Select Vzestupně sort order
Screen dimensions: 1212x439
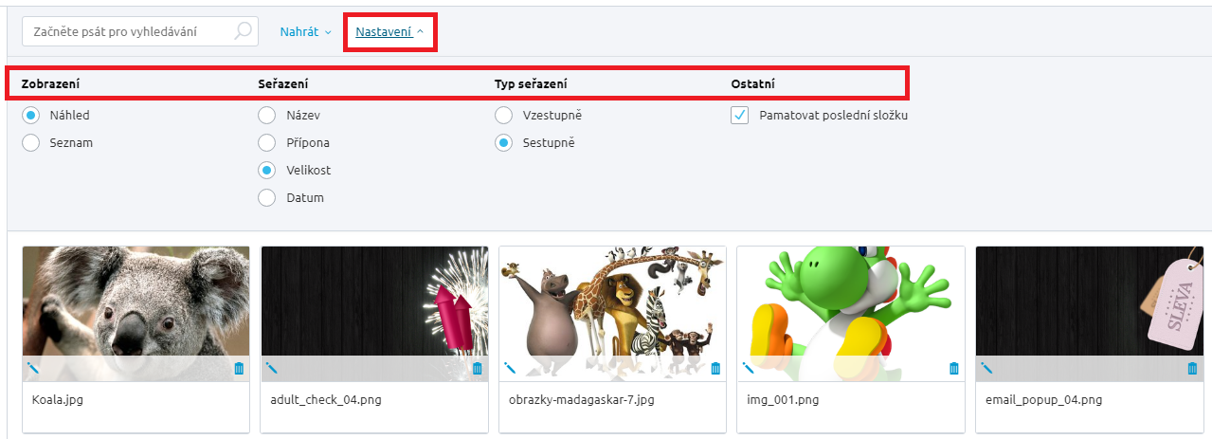(504, 116)
